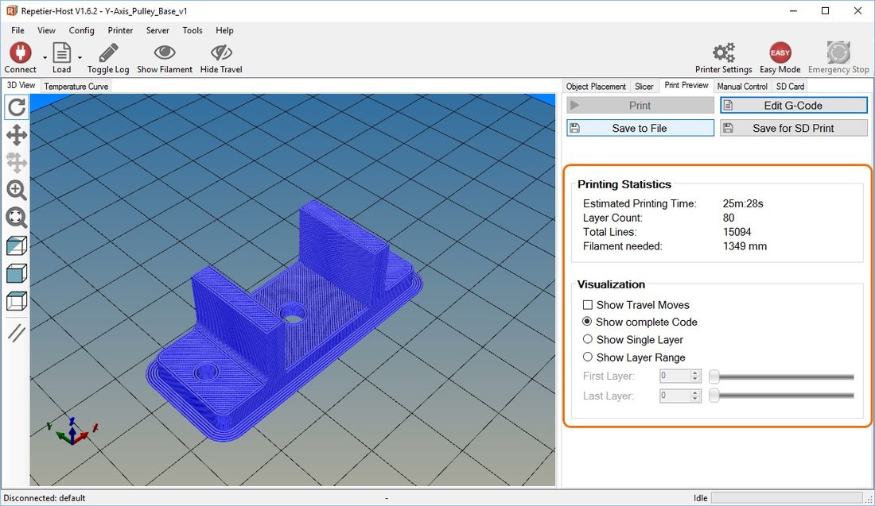Open the File menu
This screenshot has height=506, width=875.
17,30
